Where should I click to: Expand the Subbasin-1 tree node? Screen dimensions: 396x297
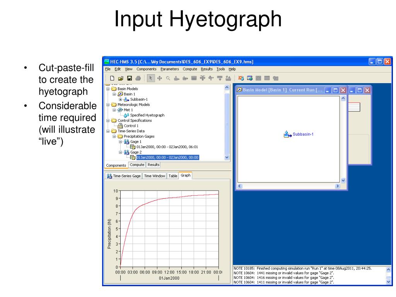pyautogui.click(x=121, y=99)
